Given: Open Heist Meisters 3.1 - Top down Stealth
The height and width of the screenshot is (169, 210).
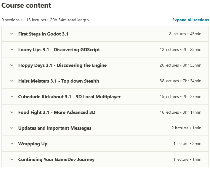Looking at the screenshot, I should 59,81.
